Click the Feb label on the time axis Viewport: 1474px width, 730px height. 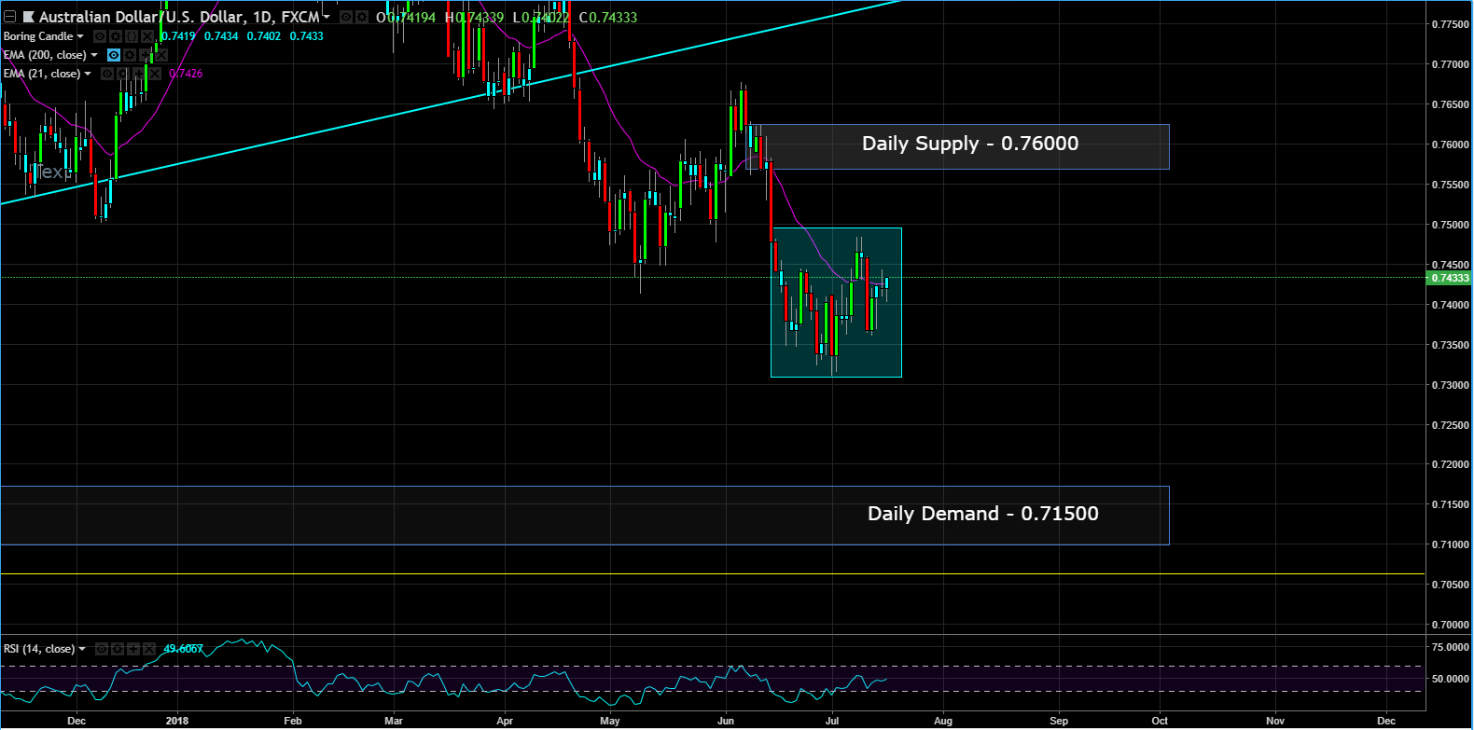(x=293, y=721)
